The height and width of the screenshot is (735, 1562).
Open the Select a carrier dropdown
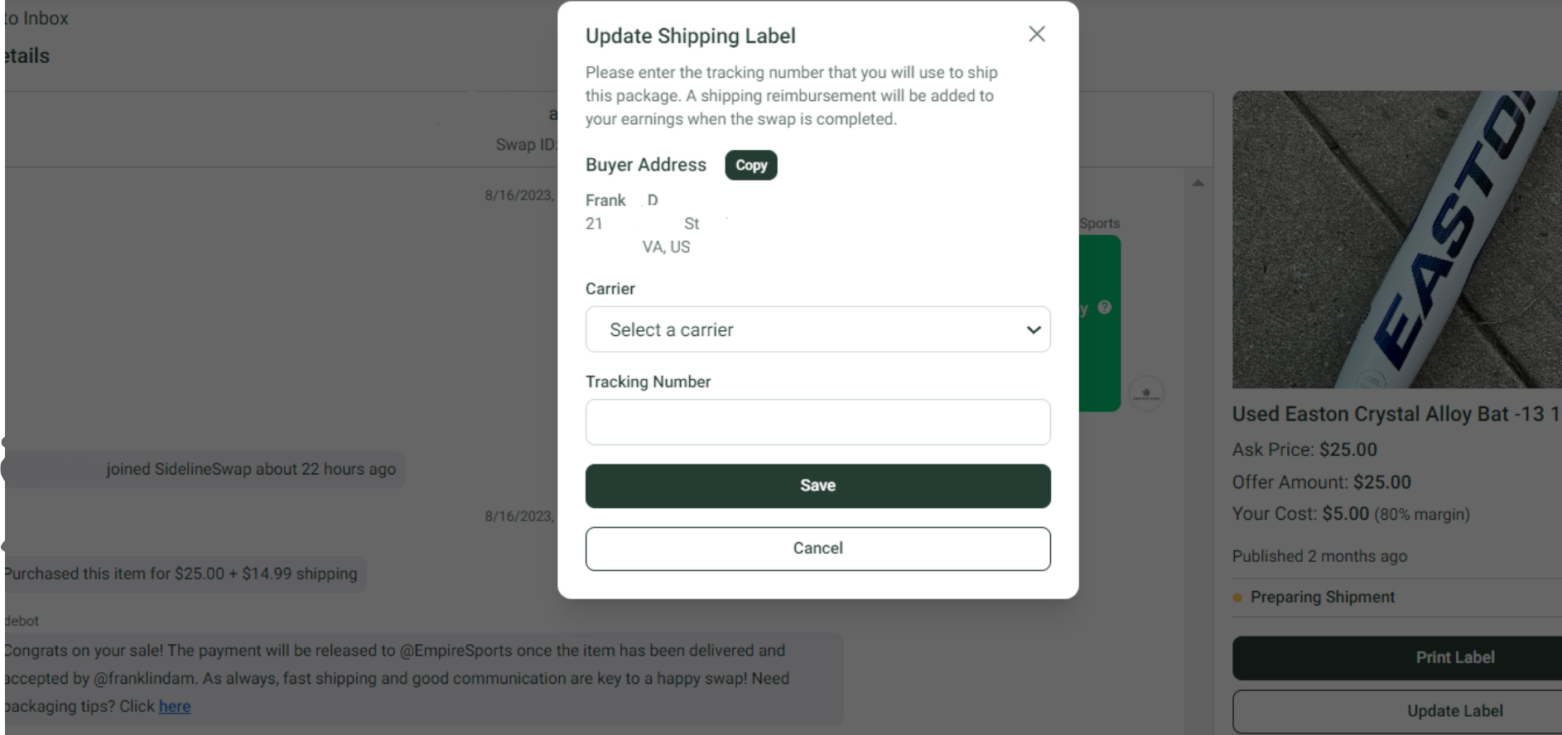(817, 329)
